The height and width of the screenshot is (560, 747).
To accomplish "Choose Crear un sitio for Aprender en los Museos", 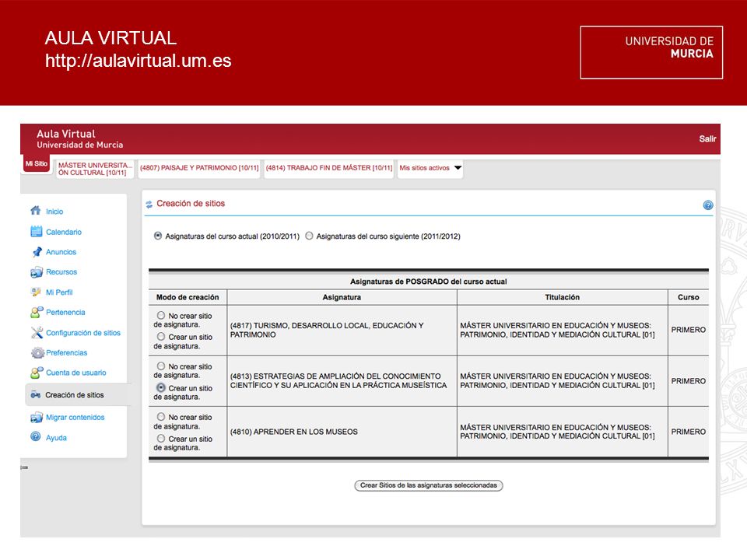I will 161,438.
